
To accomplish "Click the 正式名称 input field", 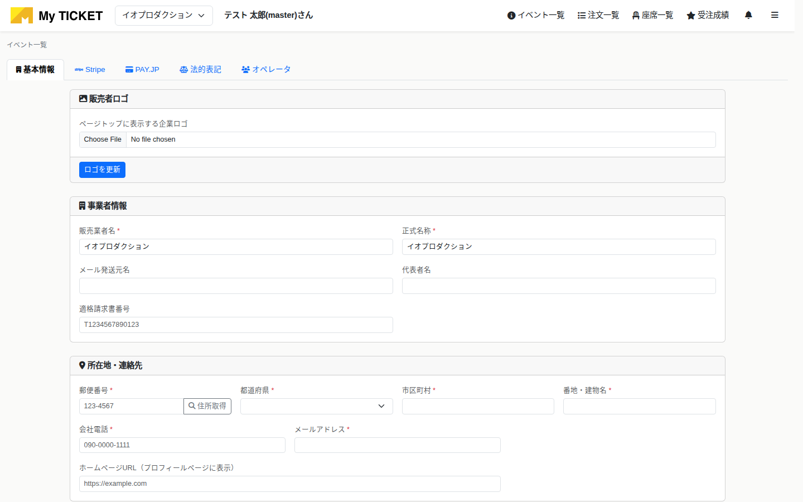I will [x=559, y=247].
